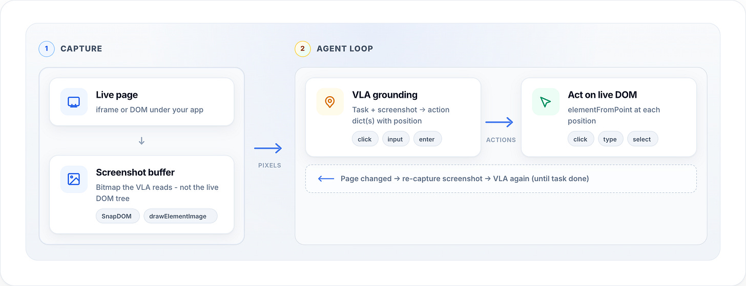The image size is (746, 286).
Task: Click the text "iframe or DOM under your app"
Action: tap(150, 109)
